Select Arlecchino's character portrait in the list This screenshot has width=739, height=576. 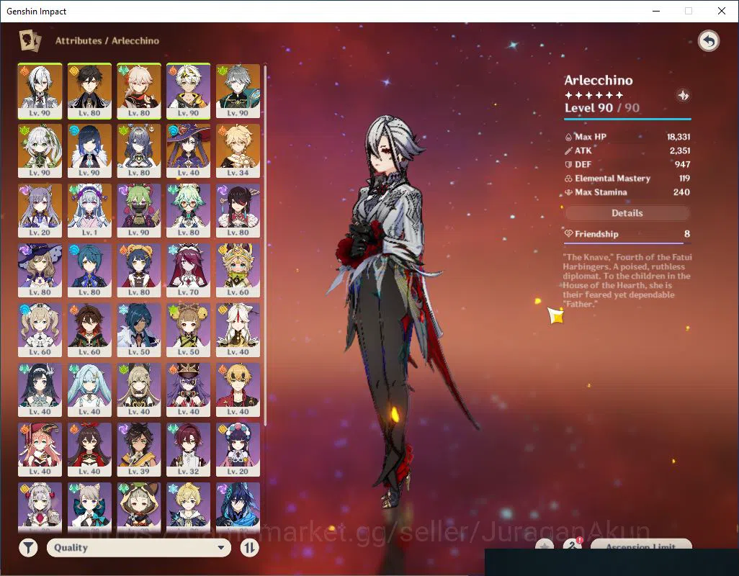[40, 91]
